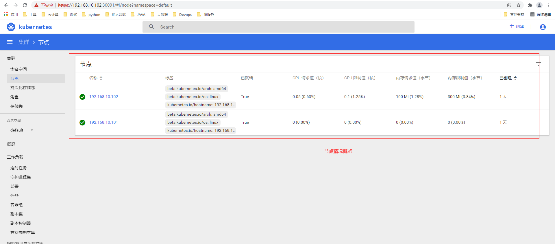Open the 阅读清单 reading list

coord(541,14)
